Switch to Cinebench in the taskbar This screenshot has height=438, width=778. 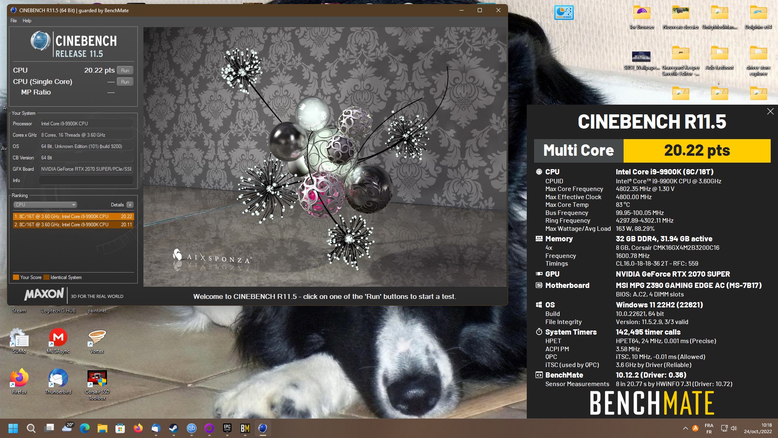pos(263,428)
